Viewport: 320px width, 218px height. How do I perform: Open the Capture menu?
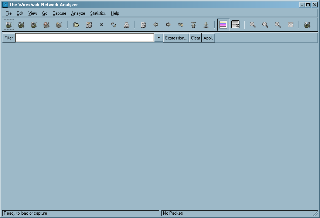[59, 13]
